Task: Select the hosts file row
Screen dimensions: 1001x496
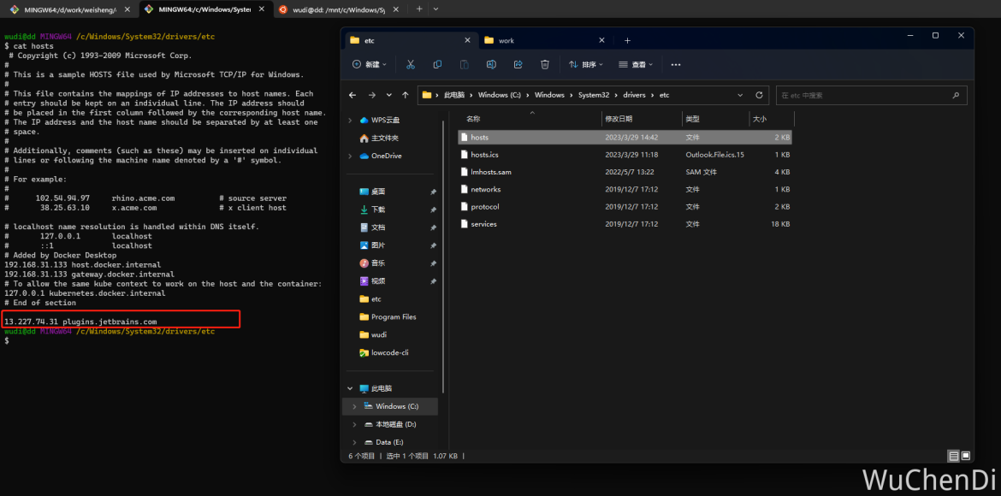Action: point(625,137)
